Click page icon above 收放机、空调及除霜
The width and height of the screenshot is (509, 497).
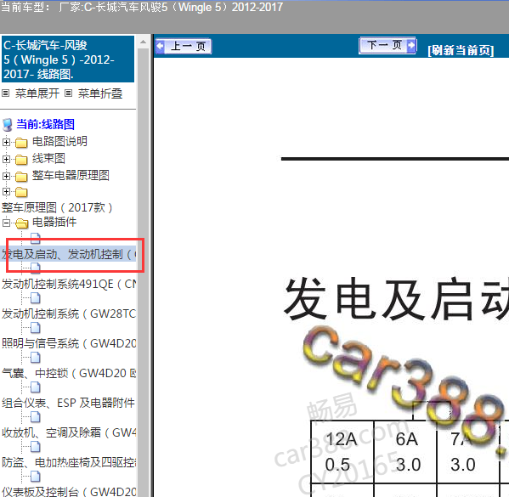[36, 417]
